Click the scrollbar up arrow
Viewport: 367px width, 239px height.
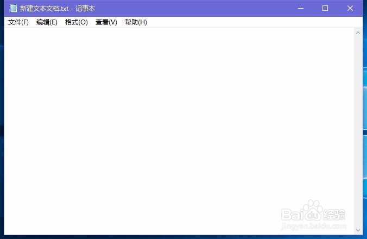click(358, 33)
